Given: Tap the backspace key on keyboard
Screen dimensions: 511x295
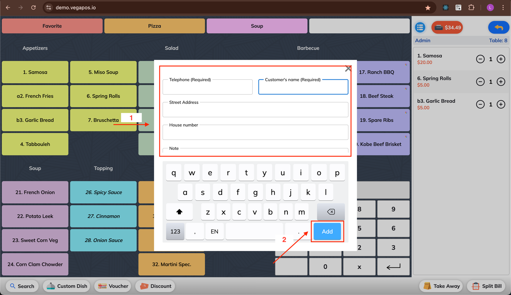Looking at the screenshot, I should (331, 212).
